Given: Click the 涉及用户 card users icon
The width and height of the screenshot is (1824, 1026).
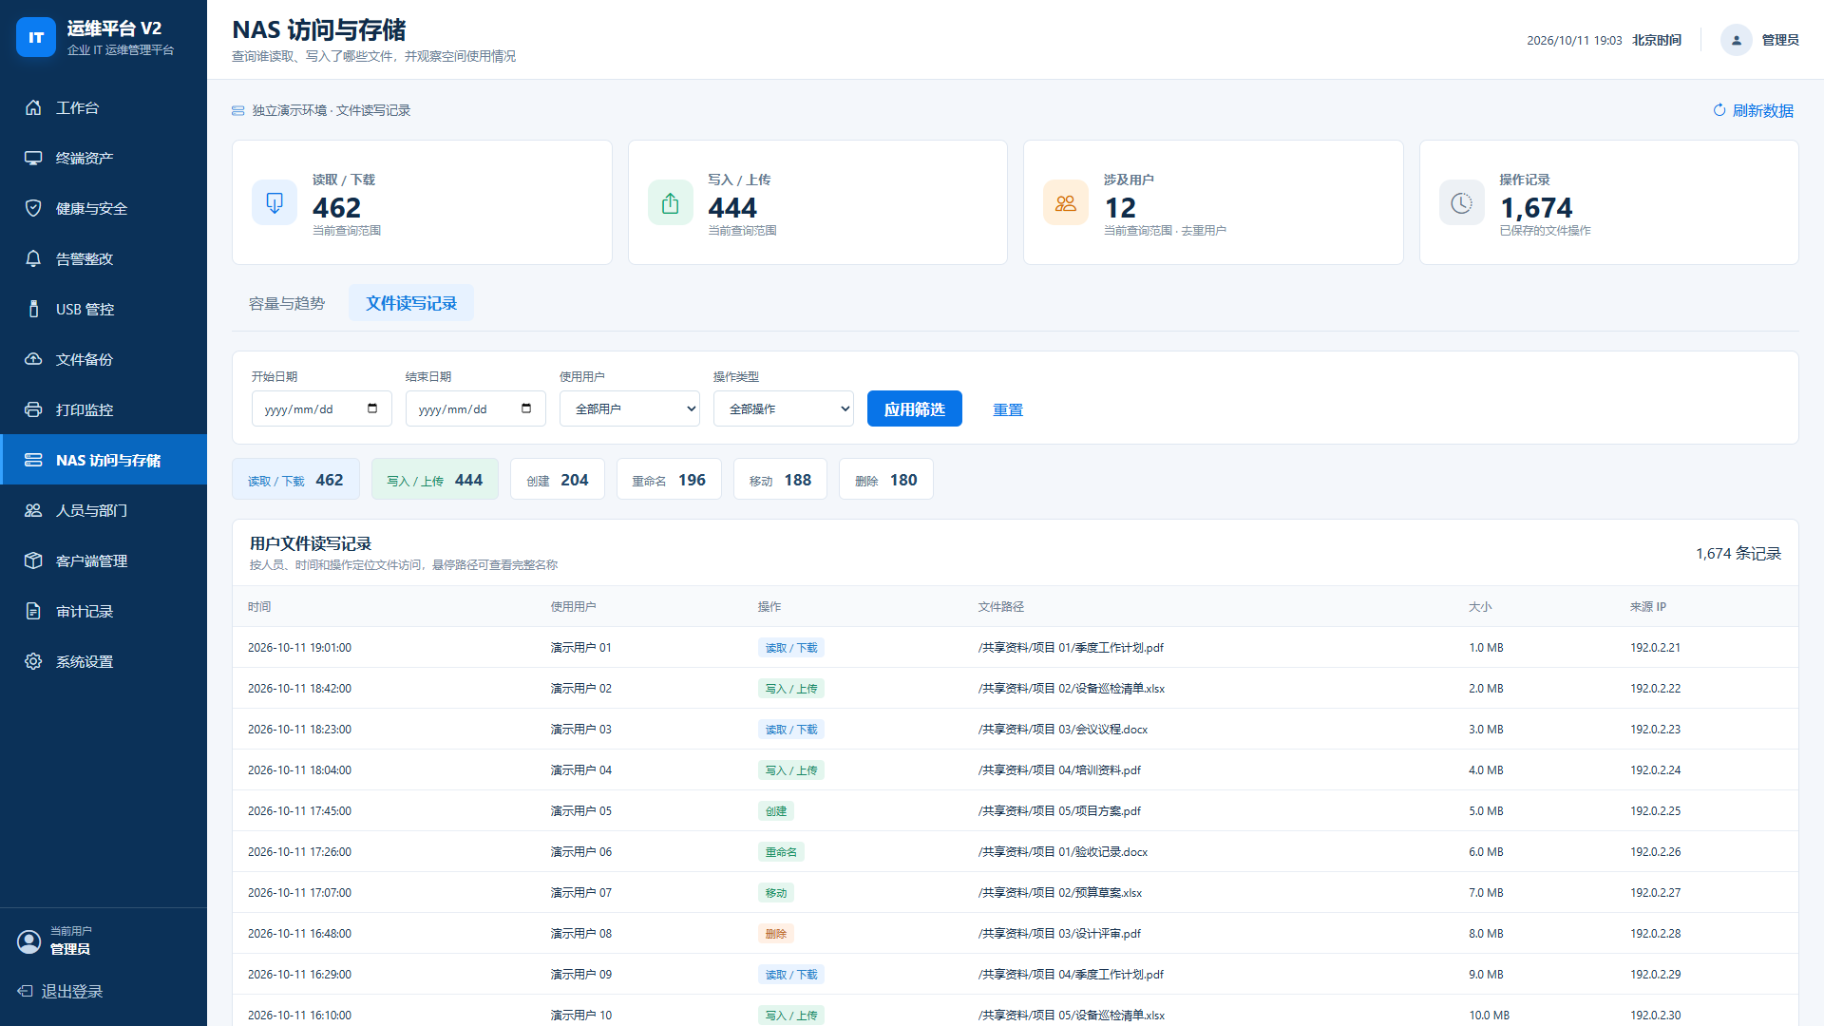Looking at the screenshot, I should pos(1066,202).
